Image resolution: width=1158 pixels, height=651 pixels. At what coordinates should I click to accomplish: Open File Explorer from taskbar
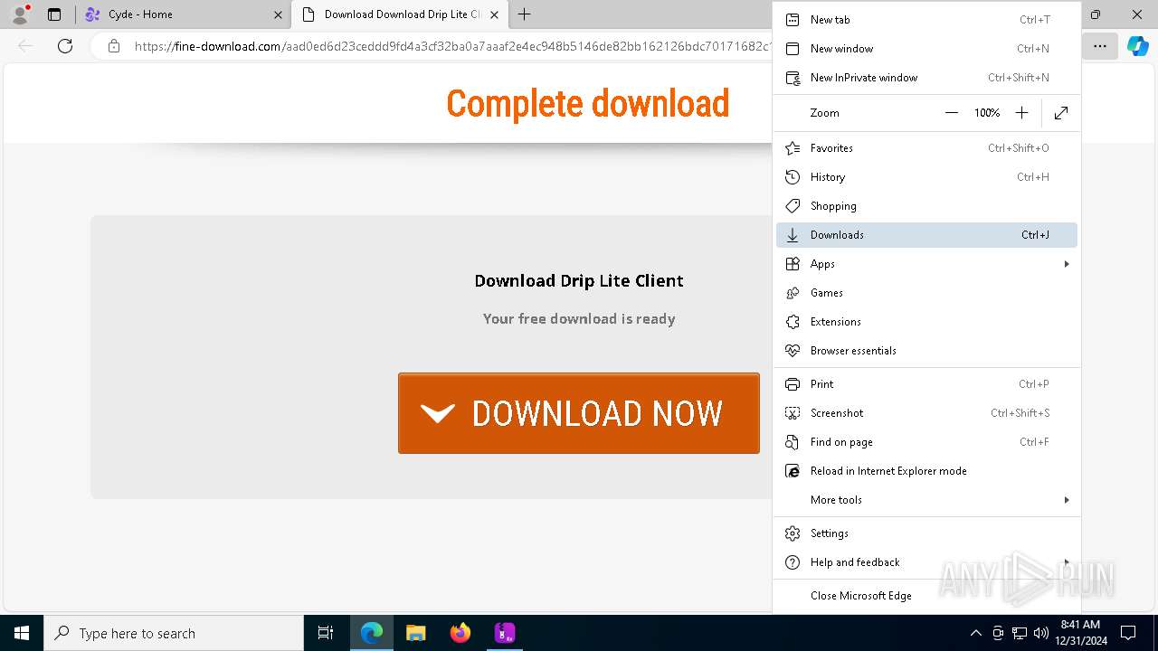click(x=415, y=633)
